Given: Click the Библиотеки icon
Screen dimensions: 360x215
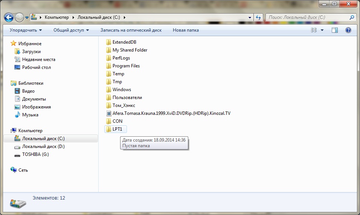Looking at the screenshot, I should point(14,83).
